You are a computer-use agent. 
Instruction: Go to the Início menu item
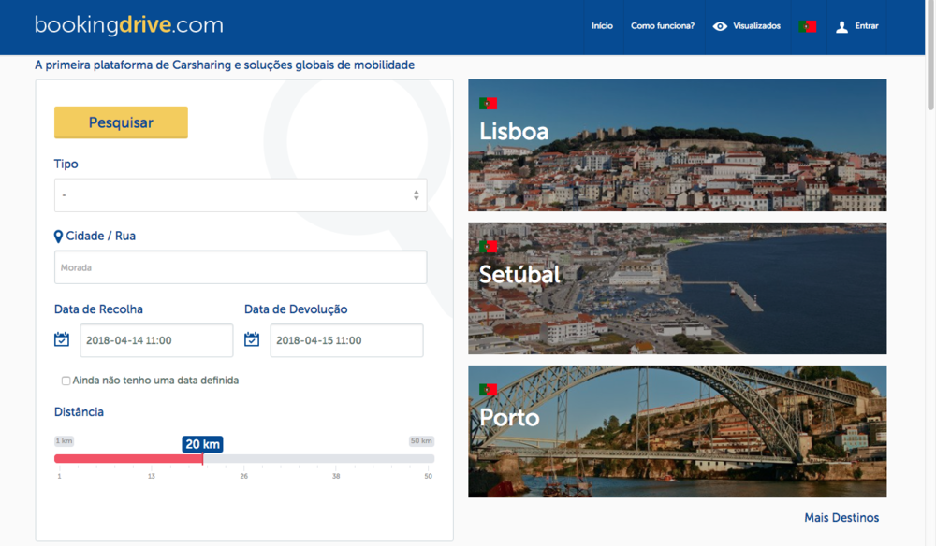coord(602,26)
